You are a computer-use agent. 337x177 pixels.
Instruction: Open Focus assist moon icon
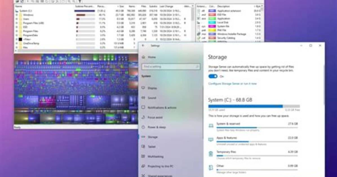coord(143,117)
